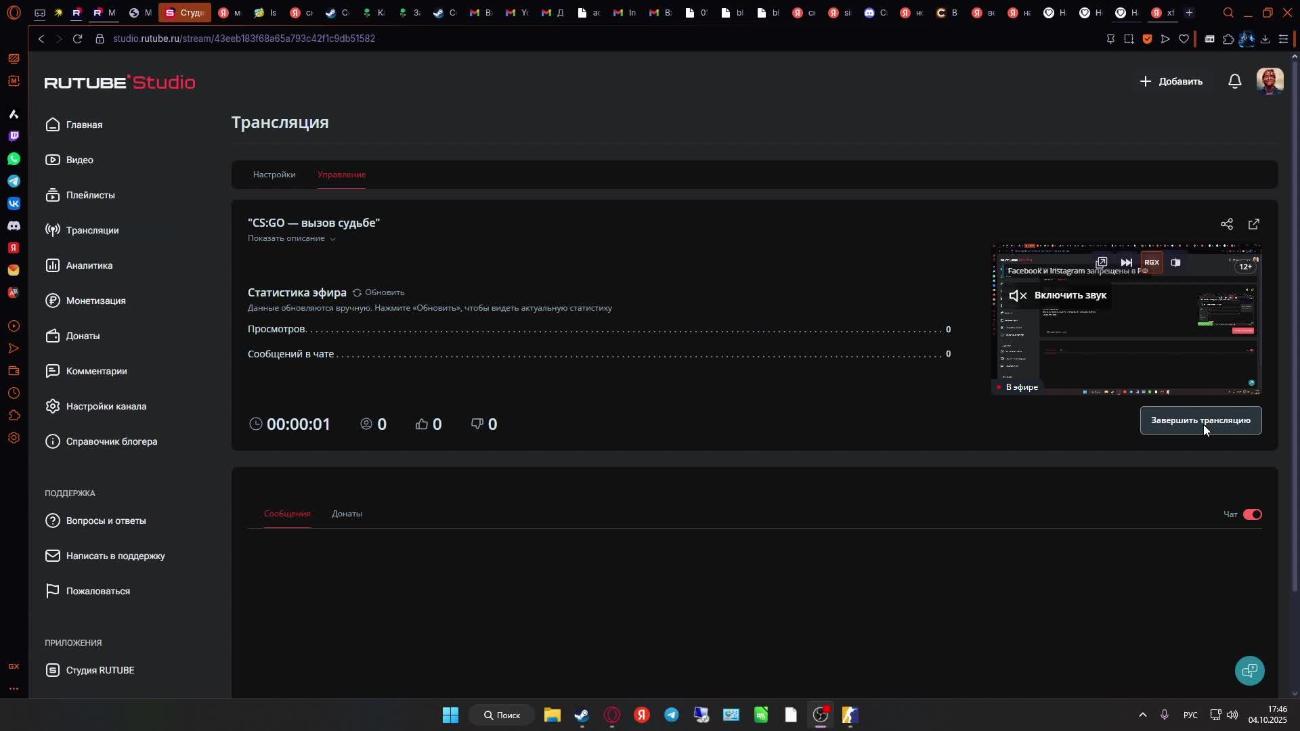Click Пожаловаться in sidebar
This screenshot has width=1300, height=731.
(x=87, y=591)
